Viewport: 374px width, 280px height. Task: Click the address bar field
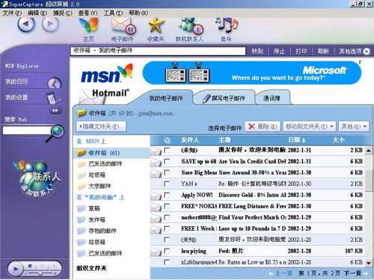(158, 51)
